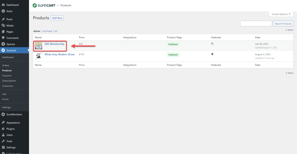Open the Media library icon
The image size is (297, 154).
click(3, 26)
